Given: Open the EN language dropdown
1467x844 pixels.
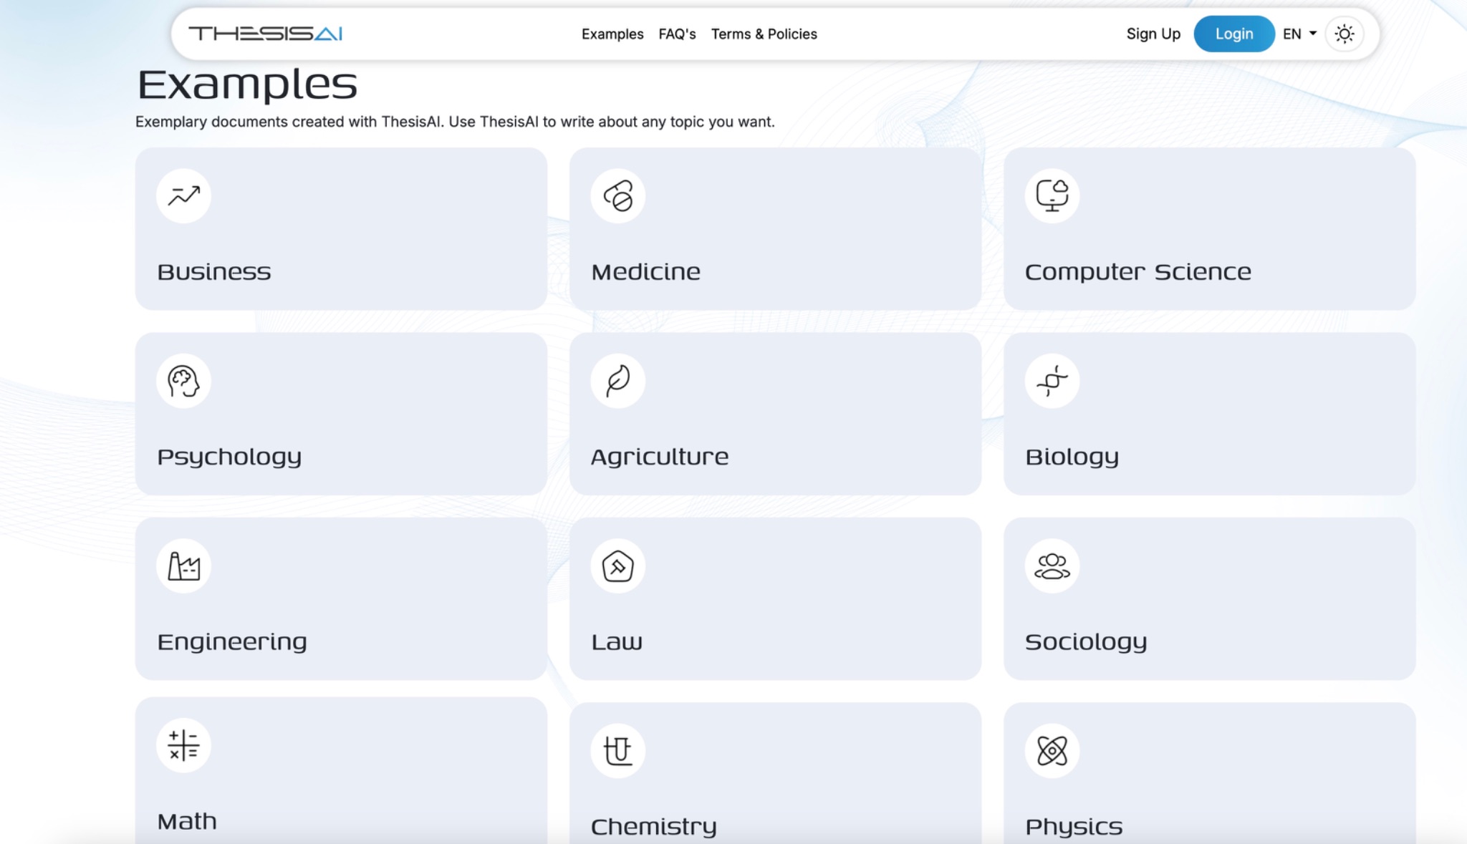Looking at the screenshot, I should [x=1292, y=34].
